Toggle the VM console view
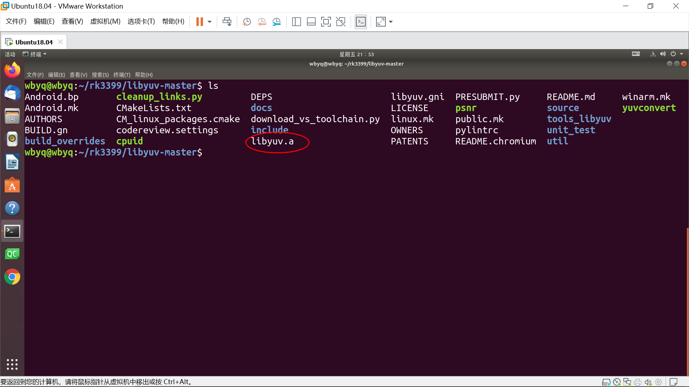Image resolution: width=689 pixels, height=387 pixels. click(x=361, y=21)
